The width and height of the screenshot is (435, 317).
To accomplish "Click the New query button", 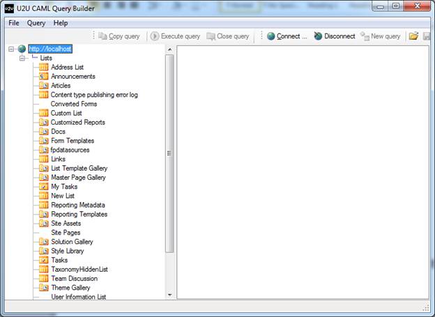I will point(381,36).
